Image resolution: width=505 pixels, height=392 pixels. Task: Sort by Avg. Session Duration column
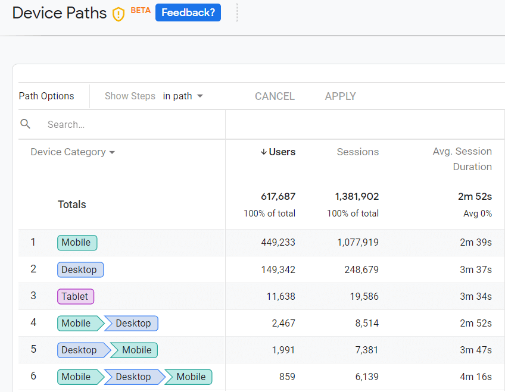pyautogui.click(x=462, y=159)
